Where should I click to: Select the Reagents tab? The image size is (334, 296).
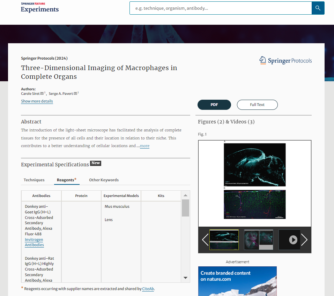coord(66,180)
